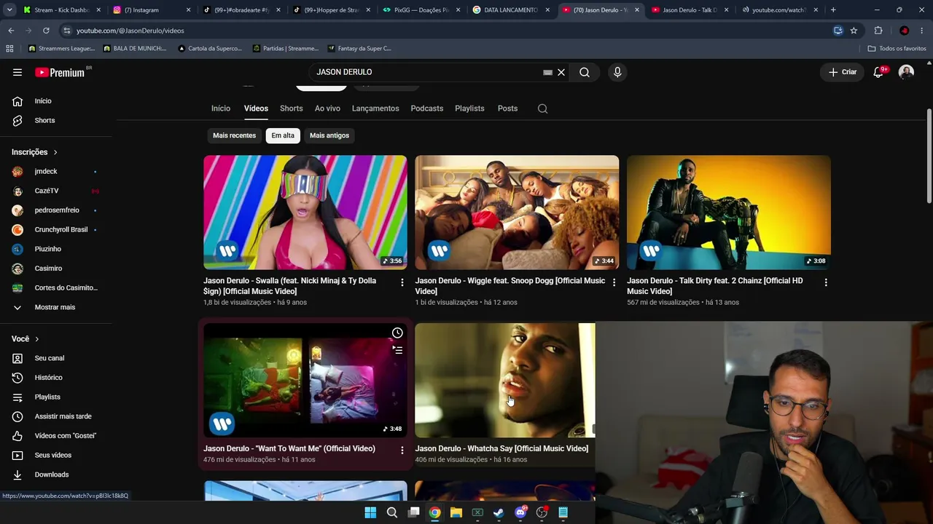Open more options for Wiggle video

point(614,282)
